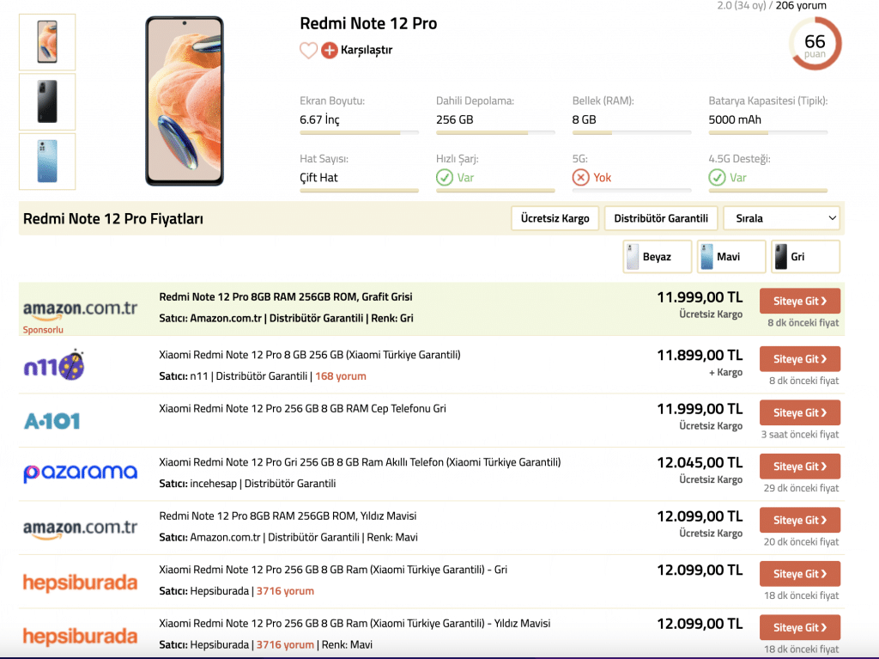The height and width of the screenshot is (659, 879).
Task: Select the blue phone back thumbnail
Action: [x=47, y=162]
